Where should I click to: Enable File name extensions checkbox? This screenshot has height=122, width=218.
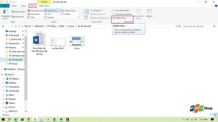[x=114, y=14]
